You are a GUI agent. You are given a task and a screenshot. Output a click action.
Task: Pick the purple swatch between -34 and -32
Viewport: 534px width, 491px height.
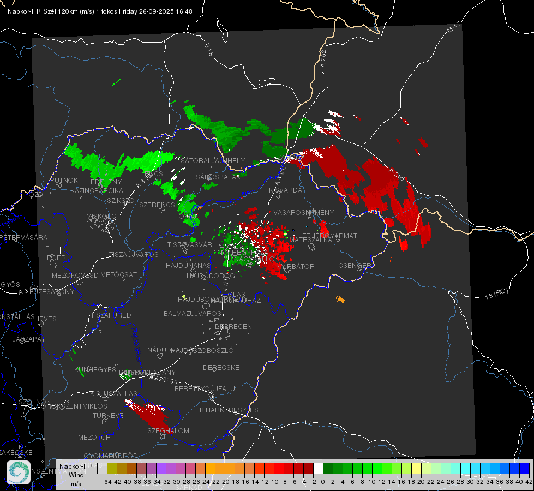(161, 468)
